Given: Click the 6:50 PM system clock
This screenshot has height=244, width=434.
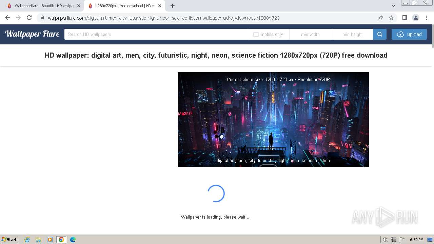Looking at the screenshot, I should (x=416, y=240).
